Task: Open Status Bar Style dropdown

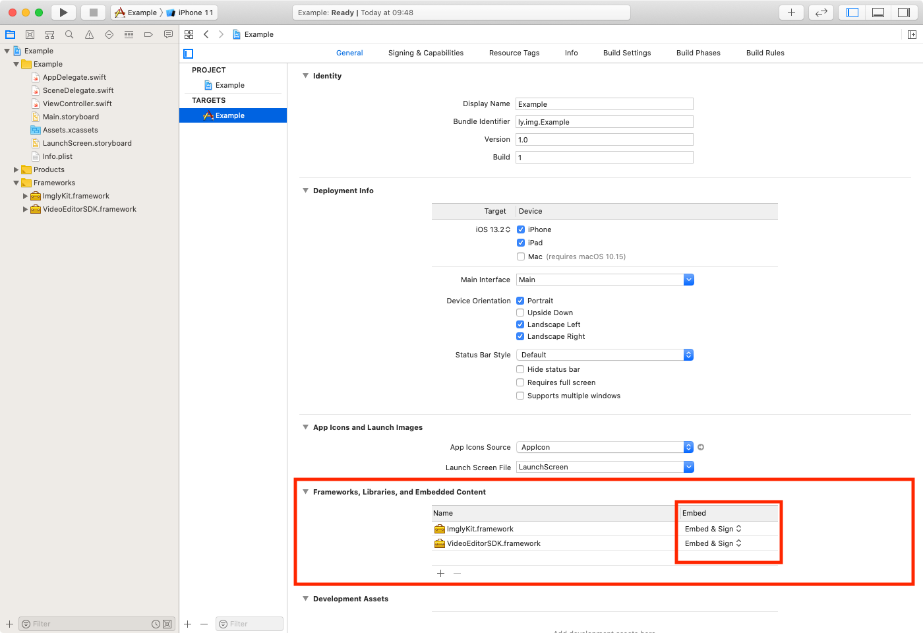Action: click(x=605, y=355)
